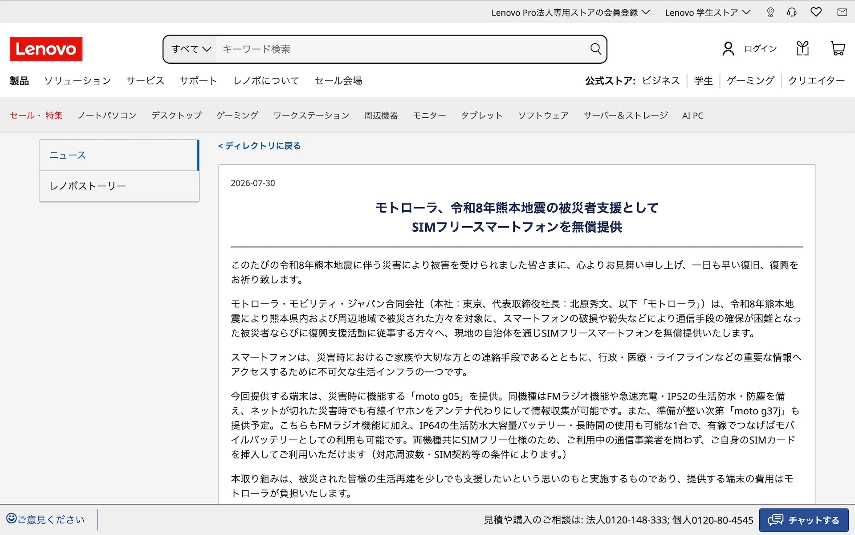Screen dimensions: 855x535
Task: Click the search magnifier icon
Action: pos(595,49)
